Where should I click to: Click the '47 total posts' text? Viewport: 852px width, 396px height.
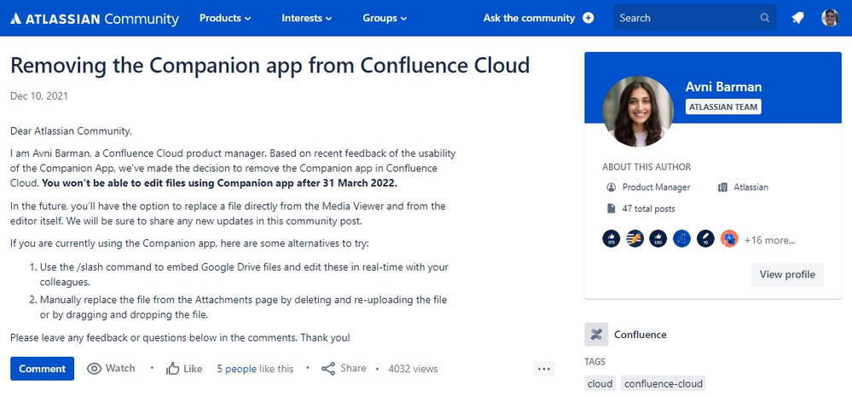649,208
